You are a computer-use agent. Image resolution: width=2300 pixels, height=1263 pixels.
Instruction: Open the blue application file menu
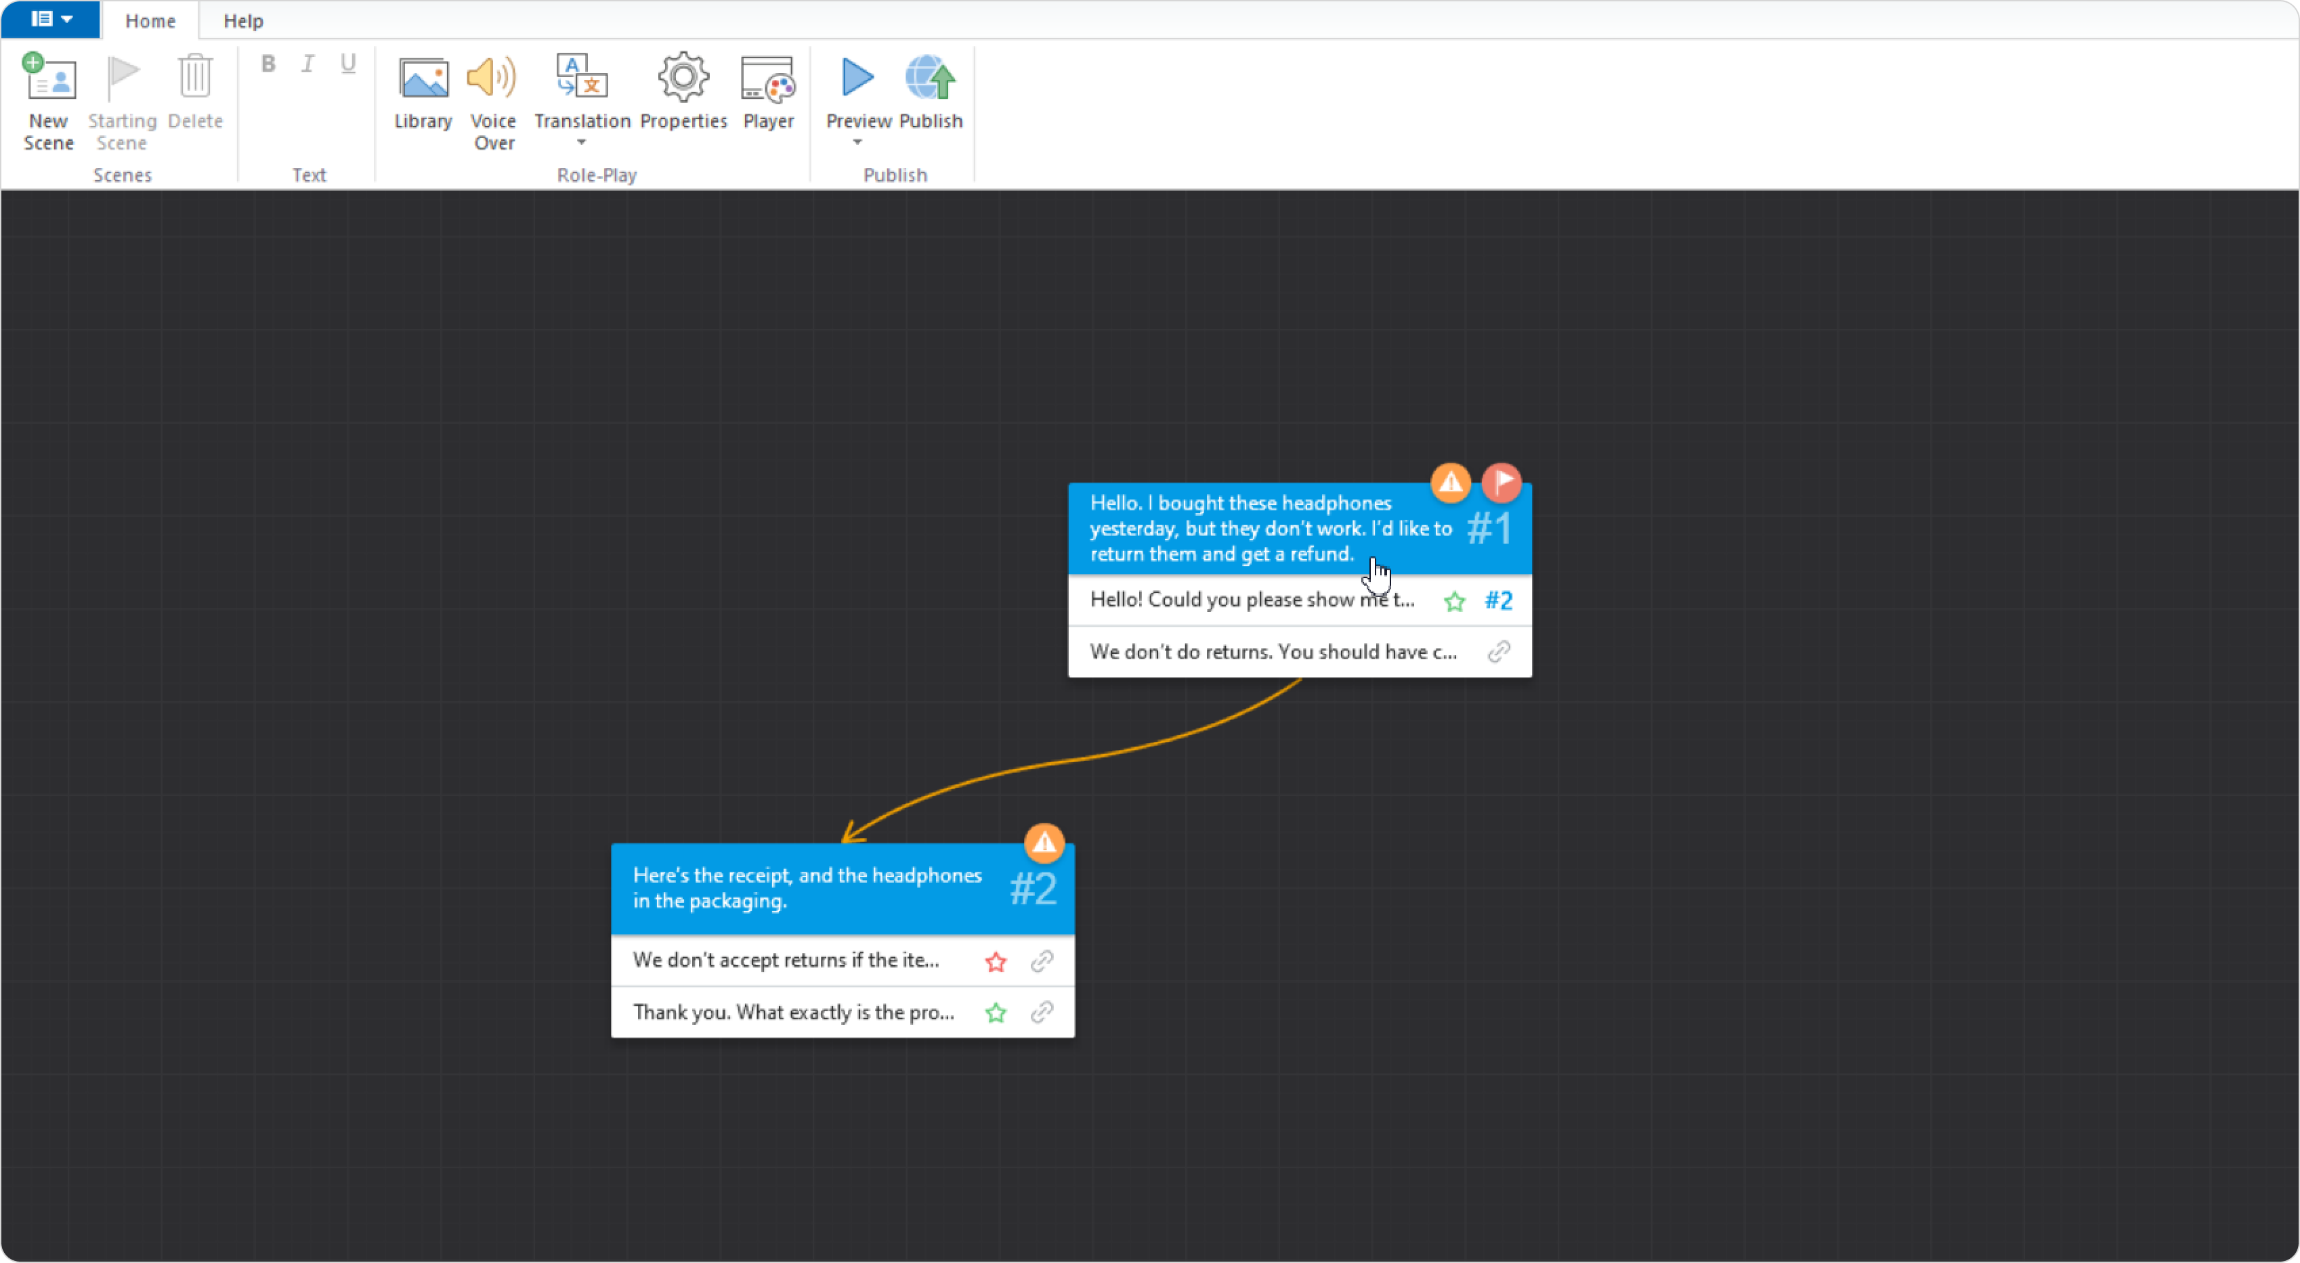(51, 19)
